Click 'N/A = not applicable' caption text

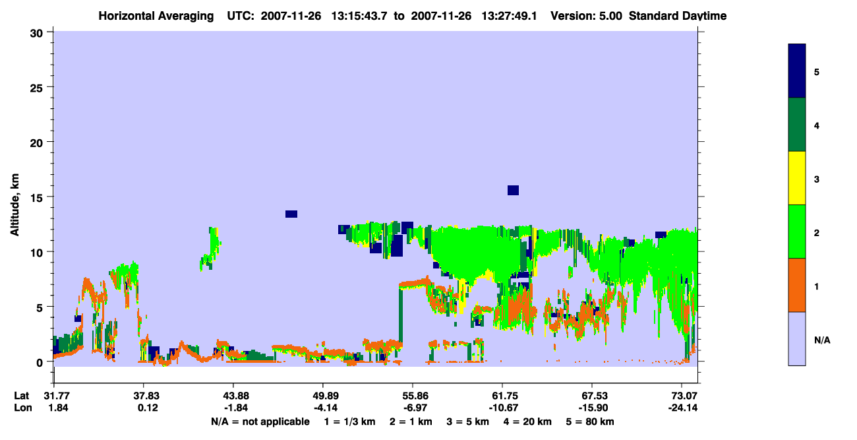pos(260,421)
